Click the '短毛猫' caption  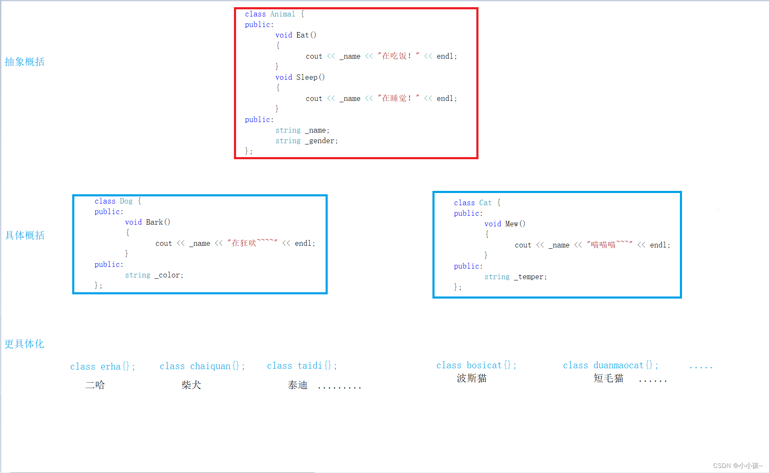coord(609,378)
